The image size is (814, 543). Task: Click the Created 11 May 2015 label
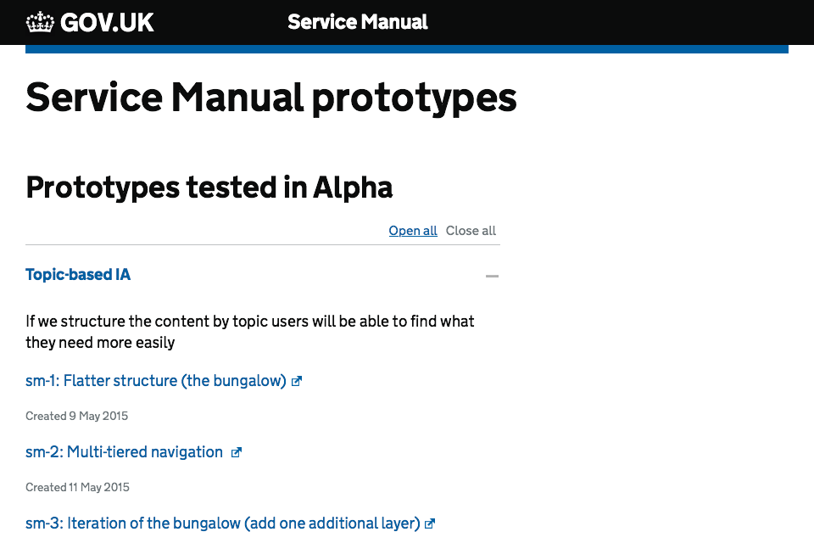pyautogui.click(x=77, y=487)
